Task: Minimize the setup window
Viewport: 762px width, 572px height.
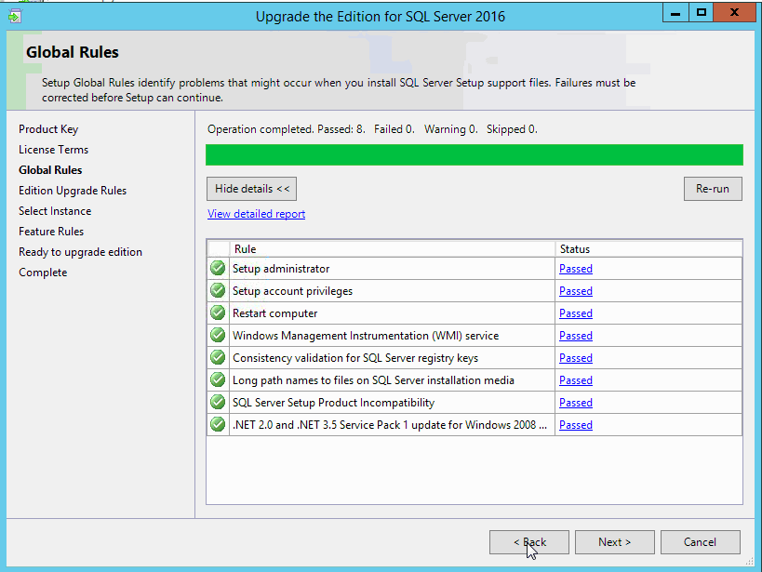Action: point(675,13)
